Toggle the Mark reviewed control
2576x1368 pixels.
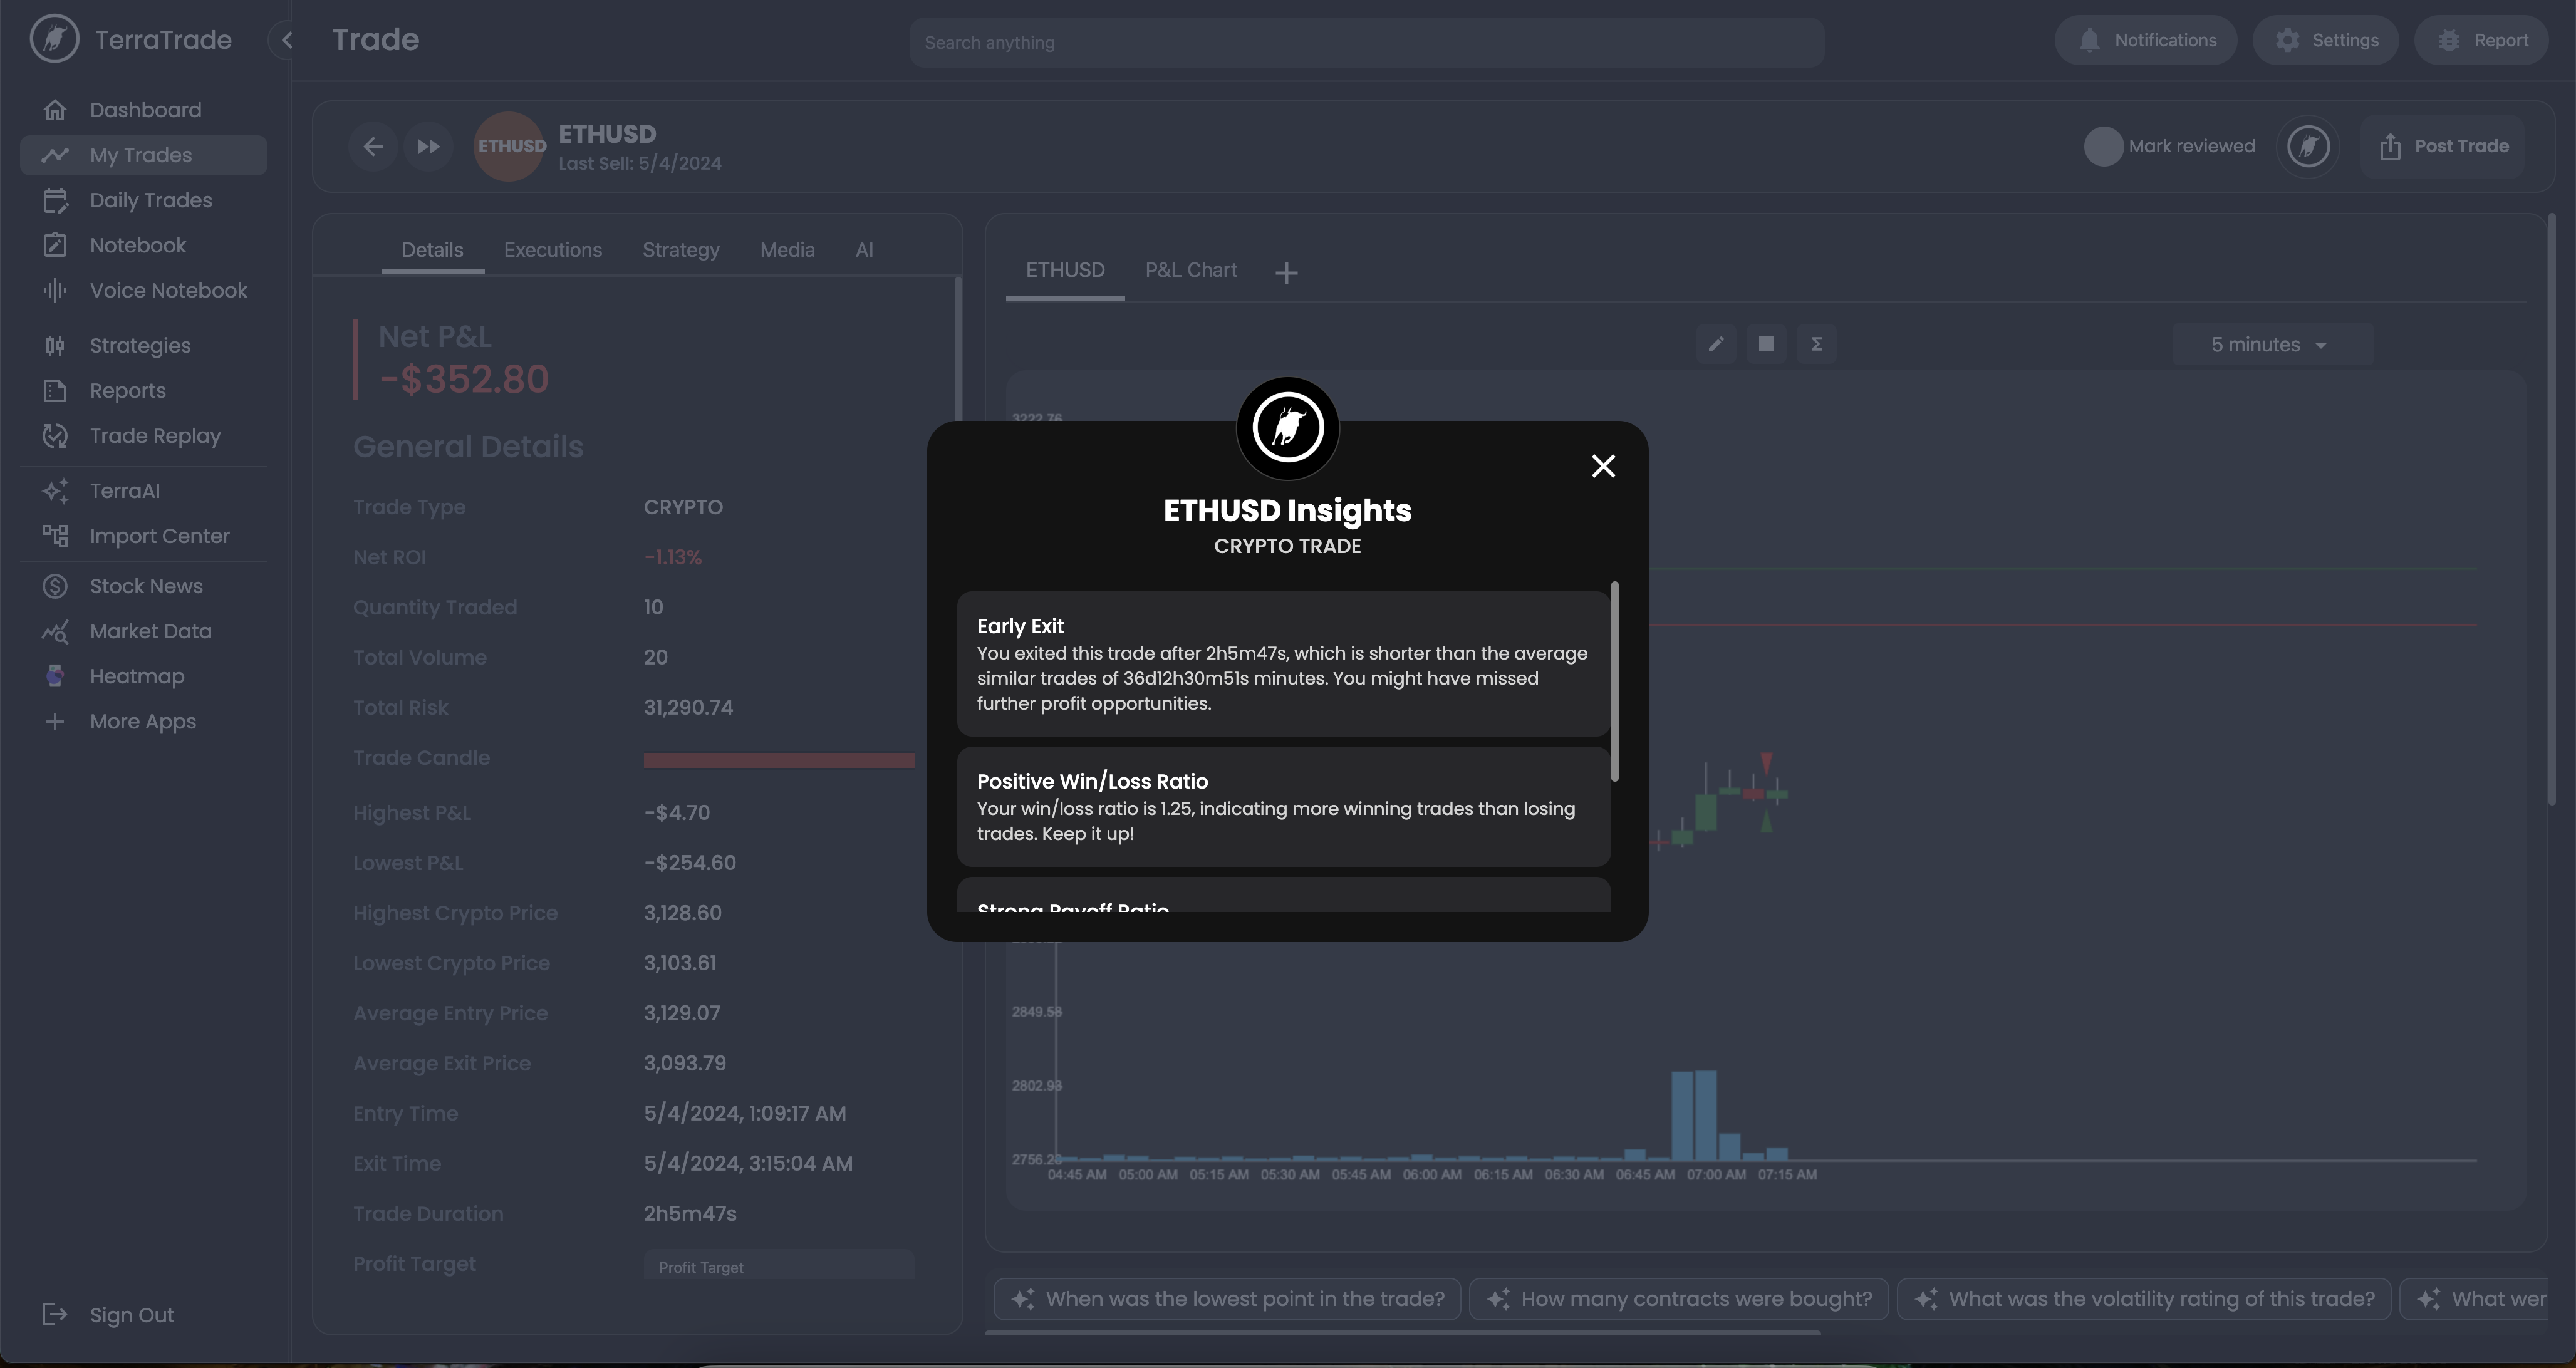[x=2103, y=146]
